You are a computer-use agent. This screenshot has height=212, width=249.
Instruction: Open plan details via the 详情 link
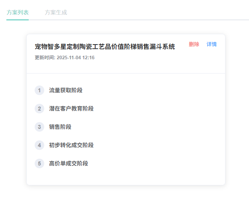pos(212,44)
